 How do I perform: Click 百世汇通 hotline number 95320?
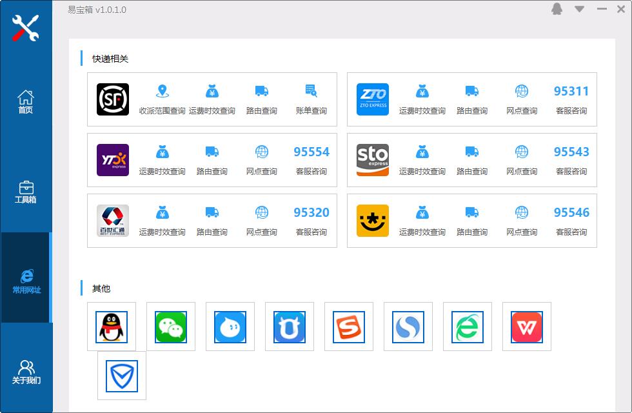pyautogui.click(x=311, y=212)
